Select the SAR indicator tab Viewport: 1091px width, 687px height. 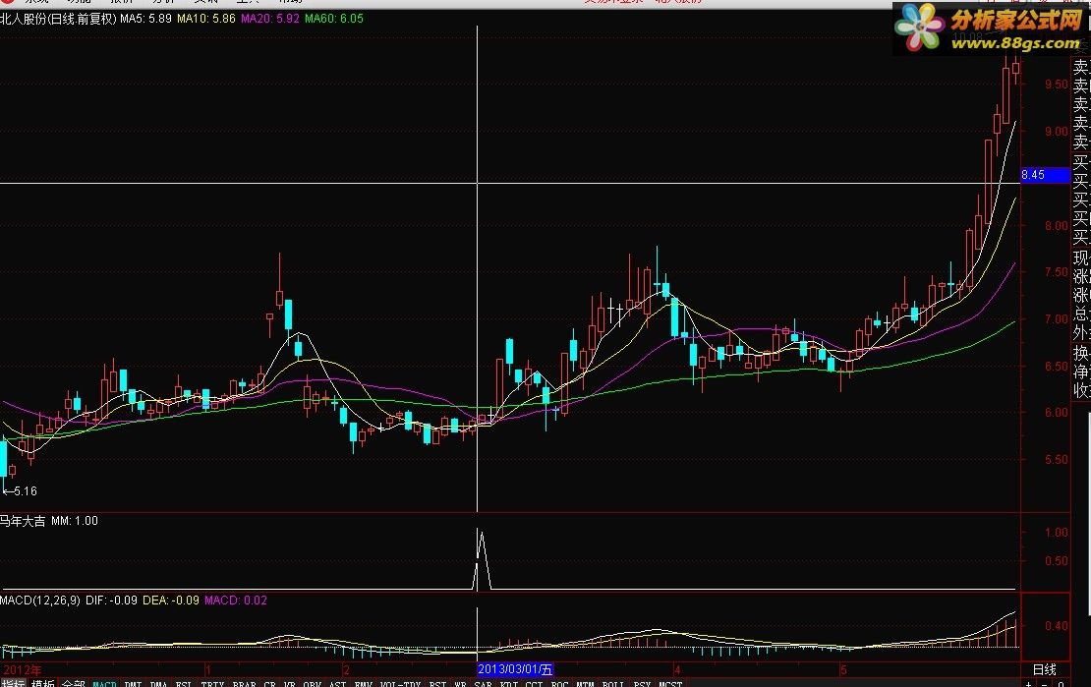pyautogui.click(x=483, y=683)
